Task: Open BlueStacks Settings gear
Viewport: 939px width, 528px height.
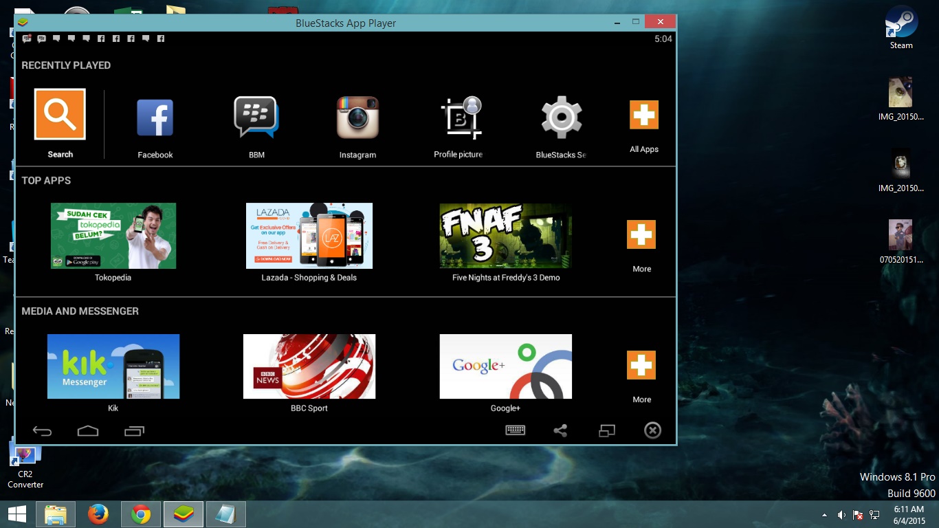Action: point(562,118)
